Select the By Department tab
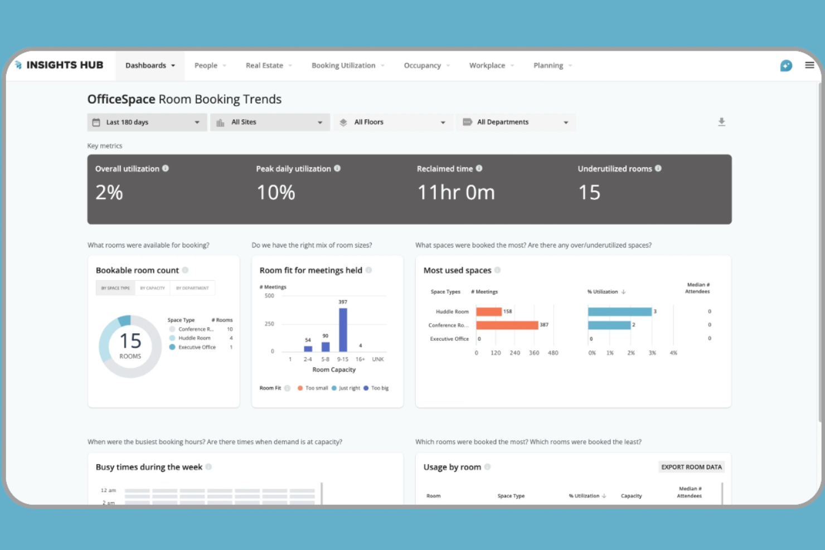This screenshot has height=550, width=825. pyautogui.click(x=192, y=288)
